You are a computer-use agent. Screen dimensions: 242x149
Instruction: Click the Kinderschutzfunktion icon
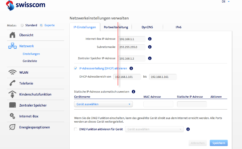click(12, 94)
